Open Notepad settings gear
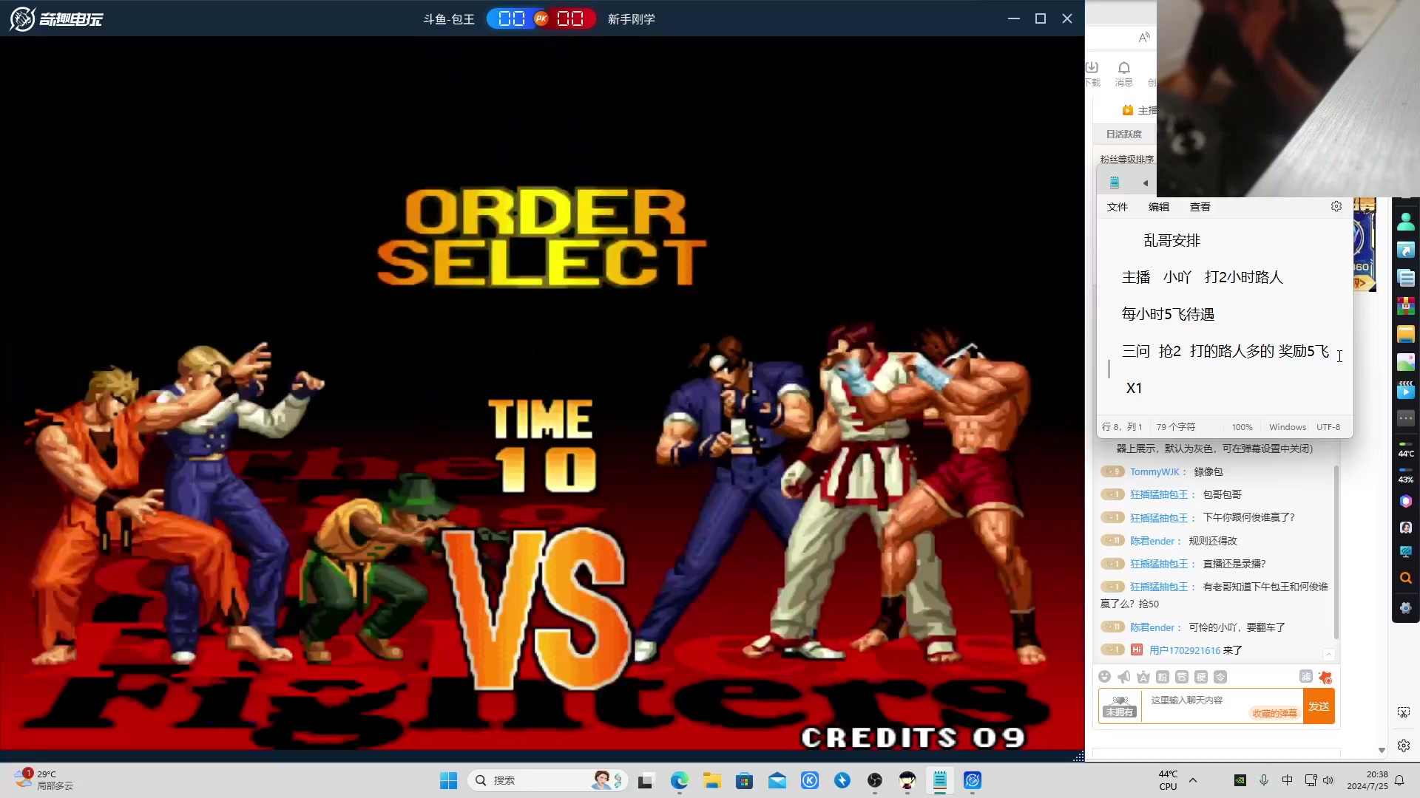 pyautogui.click(x=1336, y=207)
